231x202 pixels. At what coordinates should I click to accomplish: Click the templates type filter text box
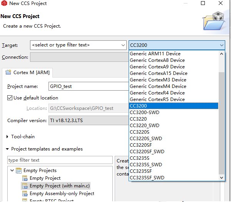click(60, 160)
